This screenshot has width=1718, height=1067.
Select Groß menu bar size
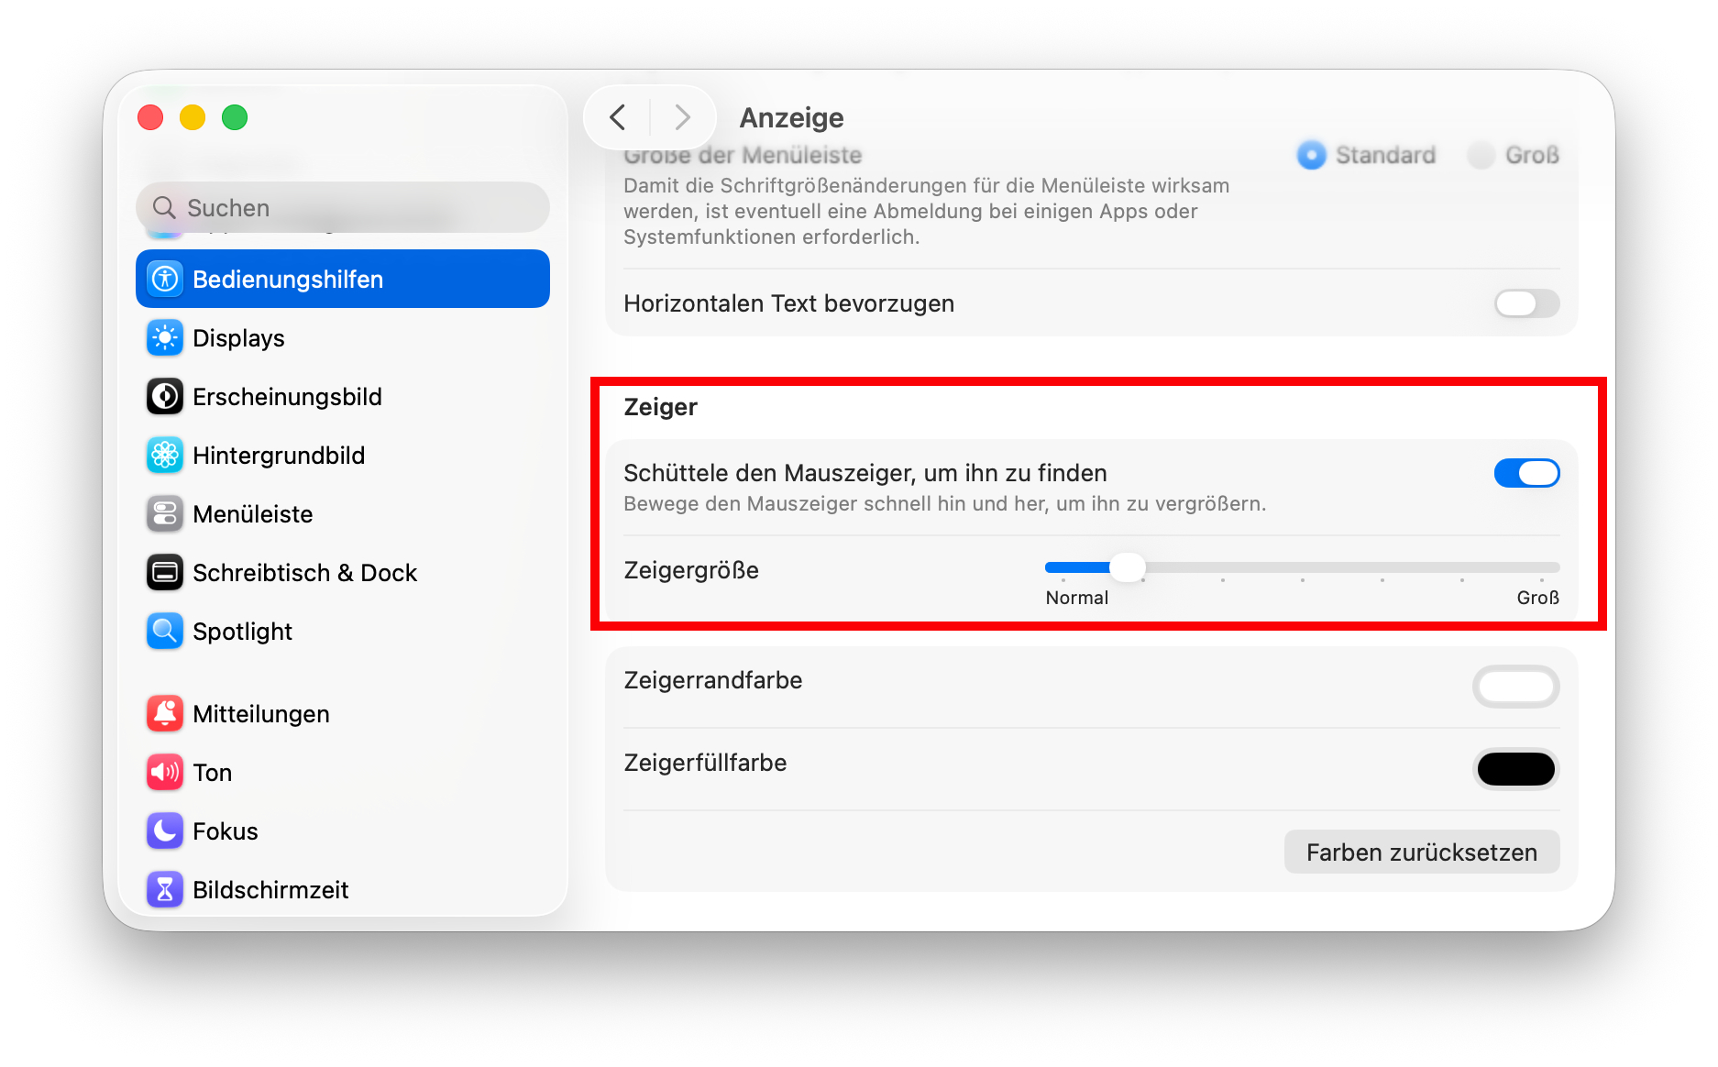[x=1481, y=155]
